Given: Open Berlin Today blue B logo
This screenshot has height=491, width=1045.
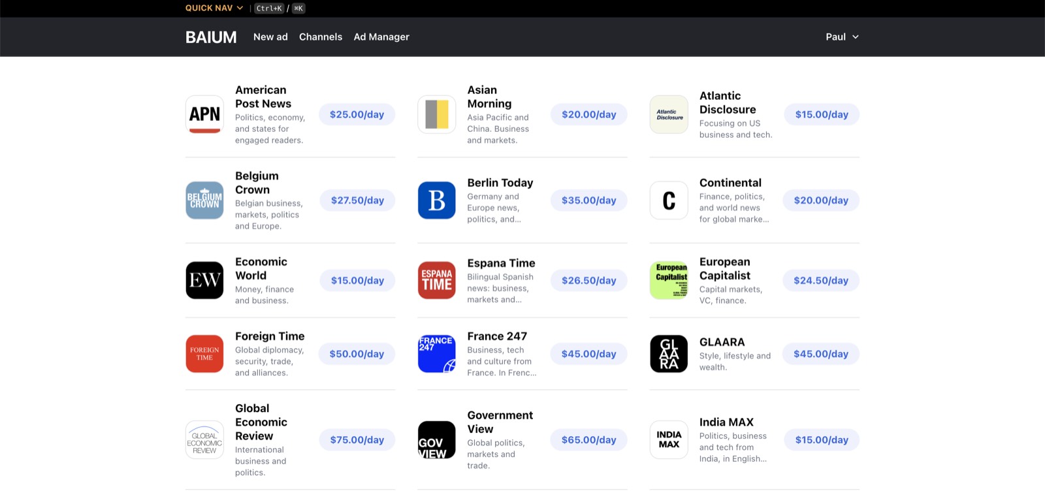Looking at the screenshot, I should click(437, 200).
